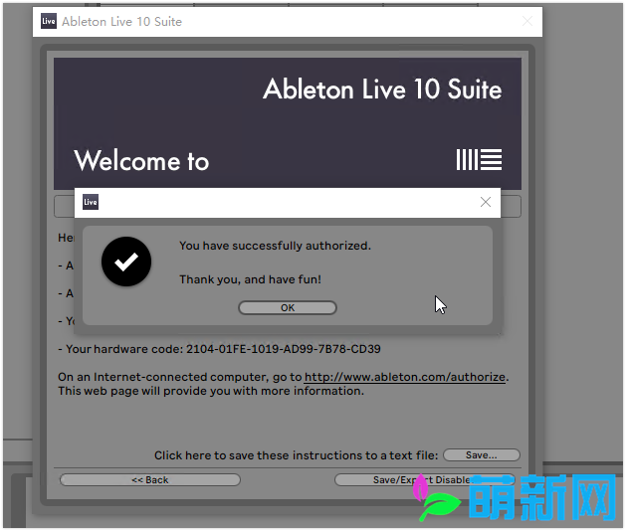Close the small Live success dialog
The height and width of the screenshot is (531, 626).
pos(486,202)
